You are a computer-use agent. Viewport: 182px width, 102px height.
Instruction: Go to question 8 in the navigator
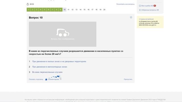tap(57, 10)
